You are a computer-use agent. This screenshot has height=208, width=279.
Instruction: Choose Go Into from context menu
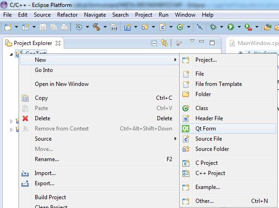pos(99,70)
